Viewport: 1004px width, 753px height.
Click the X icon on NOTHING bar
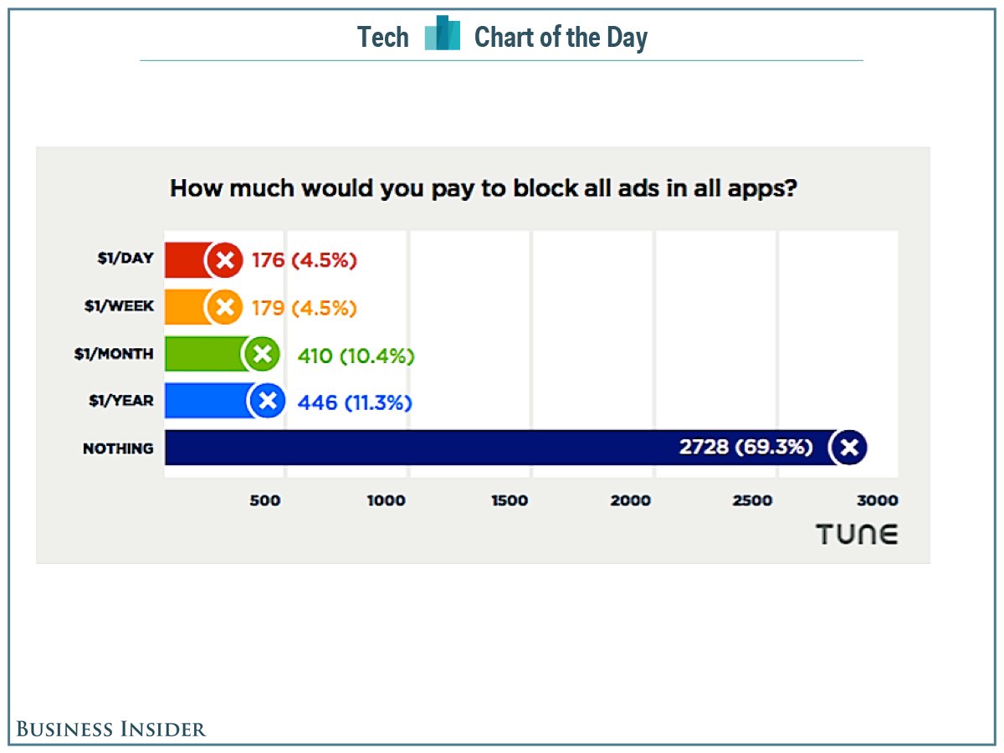pyautogui.click(x=848, y=448)
